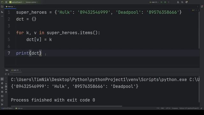Close the main (1) Run tab
Image resolution: width=204 pixels, height=115 pixels.
(x=20, y=70)
